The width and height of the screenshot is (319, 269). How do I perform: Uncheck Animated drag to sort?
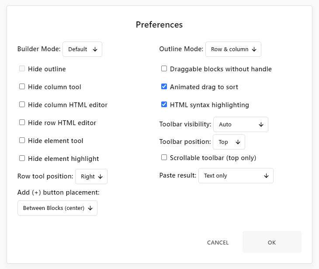click(x=164, y=87)
